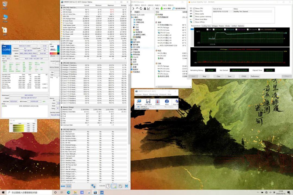This screenshot has width=293, height=195.
Task: Click the About info icon in HWiNFO64
Action: coord(167,102)
